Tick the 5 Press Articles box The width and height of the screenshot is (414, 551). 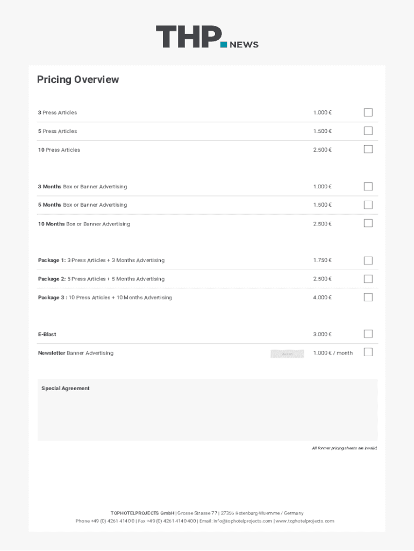[368, 131]
